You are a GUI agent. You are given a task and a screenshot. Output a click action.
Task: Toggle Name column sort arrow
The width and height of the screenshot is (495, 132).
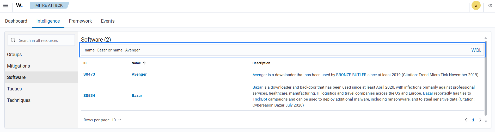(144, 63)
